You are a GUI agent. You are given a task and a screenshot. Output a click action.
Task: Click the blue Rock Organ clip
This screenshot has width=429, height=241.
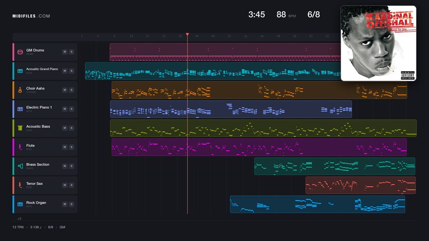[x=317, y=204]
